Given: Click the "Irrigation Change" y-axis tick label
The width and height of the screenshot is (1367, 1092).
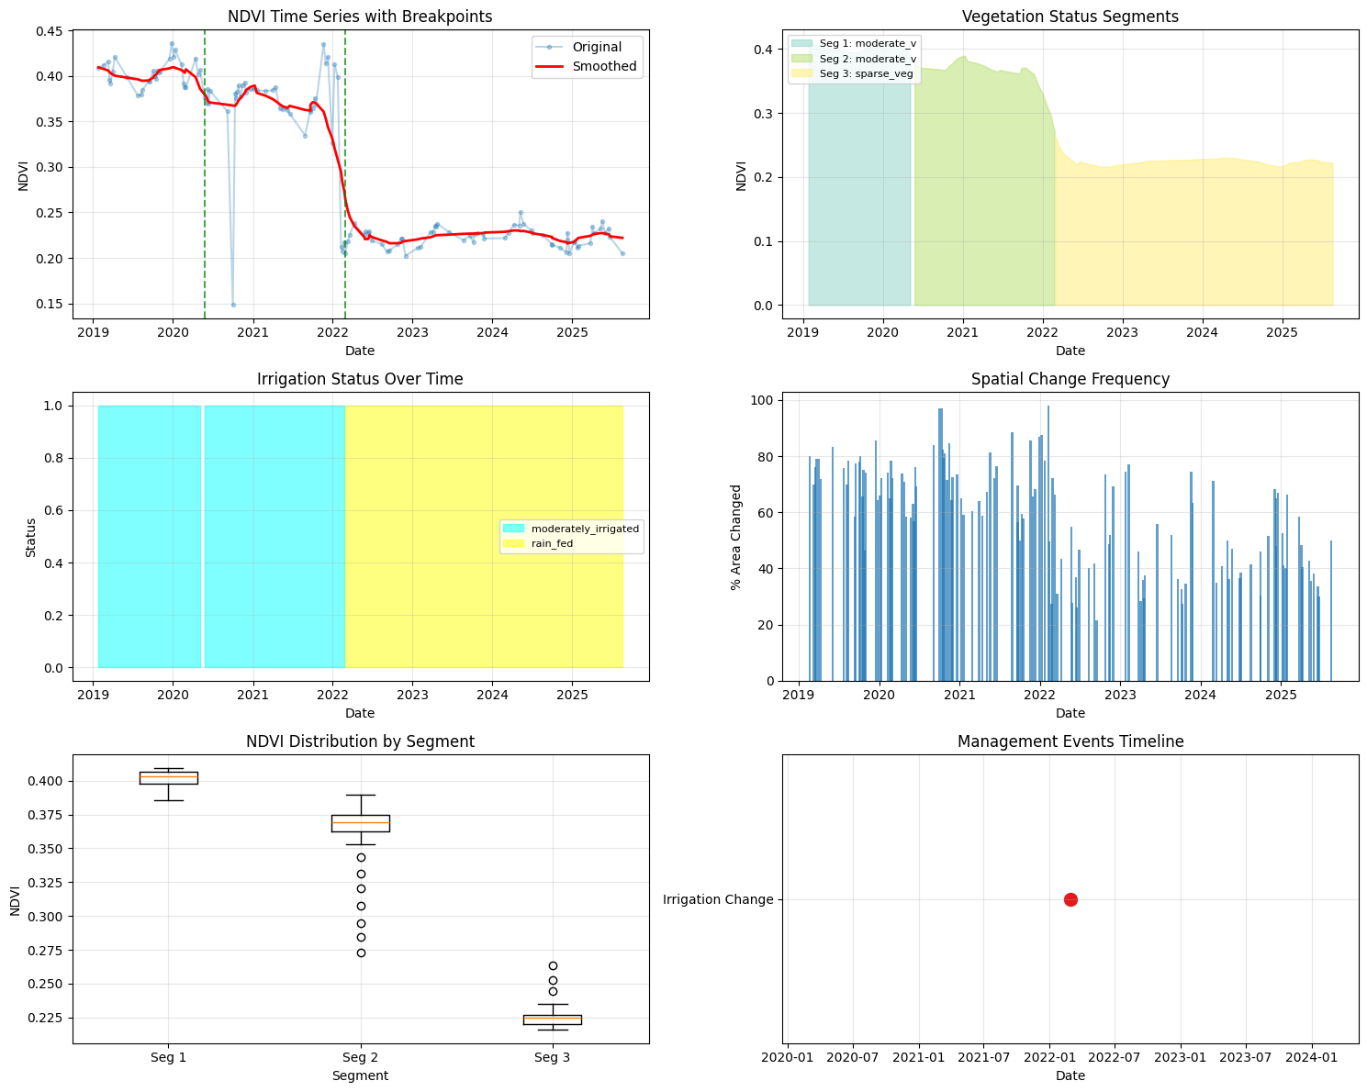Looking at the screenshot, I should [x=718, y=899].
